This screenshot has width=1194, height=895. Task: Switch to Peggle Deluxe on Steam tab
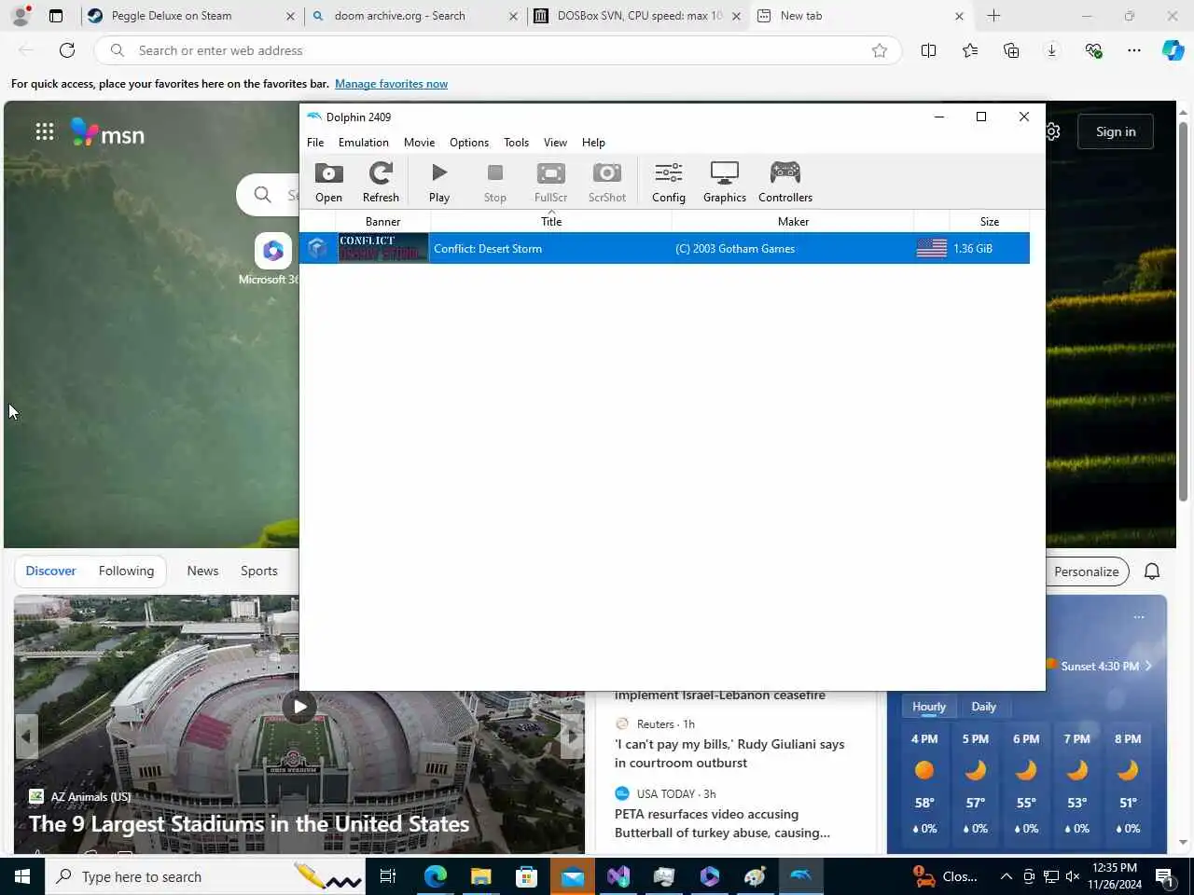pyautogui.click(x=189, y=16)
